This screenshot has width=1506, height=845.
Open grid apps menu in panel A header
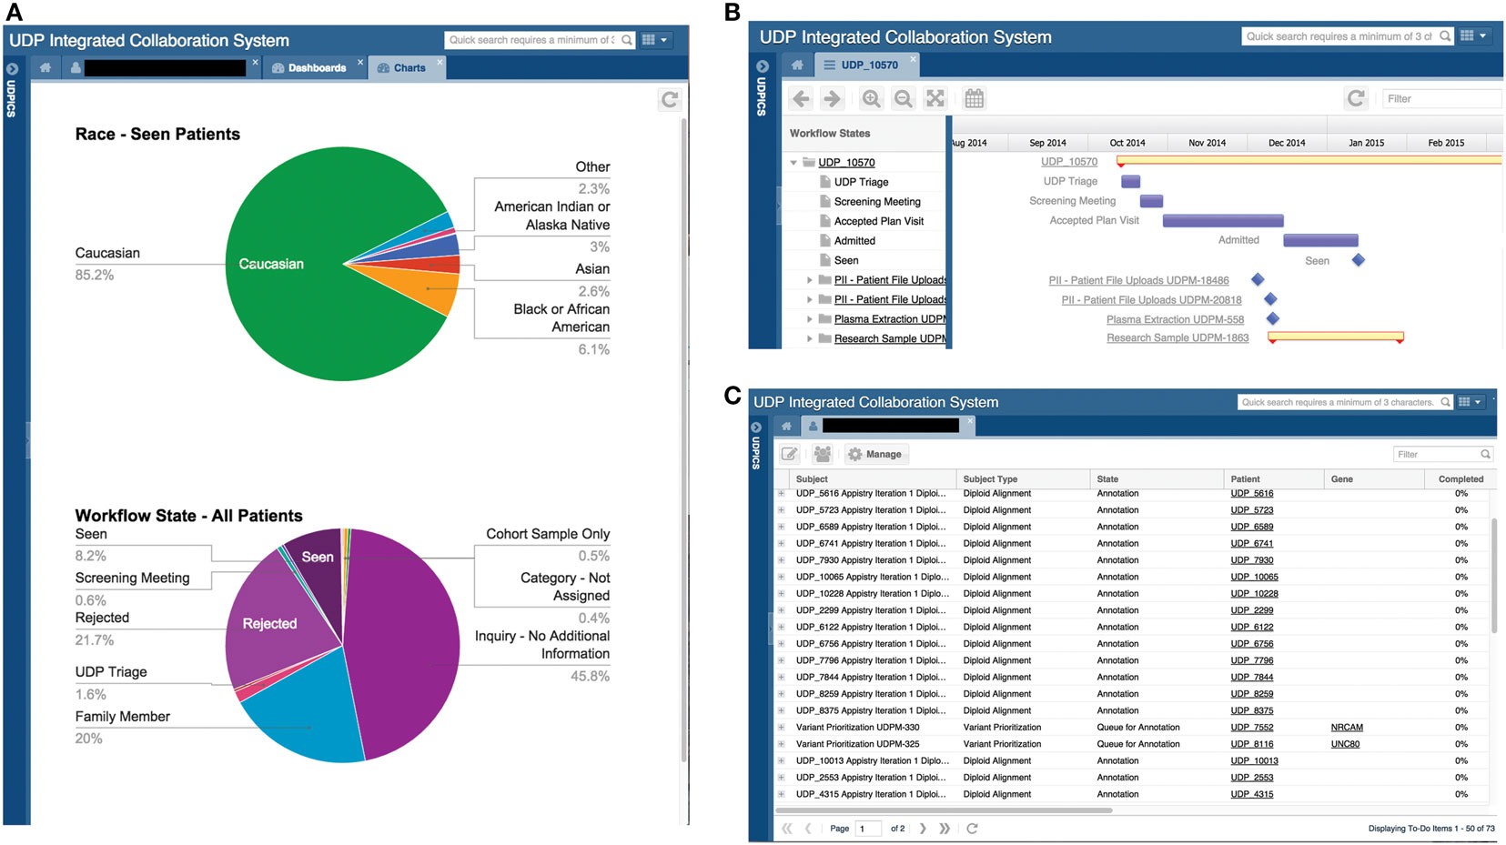point(655,40)
